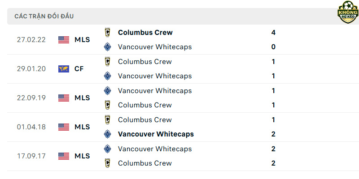This screenshot has width=359, height=179.
Task: Click the score 4 for Columbus Crew
Action: 273,32
